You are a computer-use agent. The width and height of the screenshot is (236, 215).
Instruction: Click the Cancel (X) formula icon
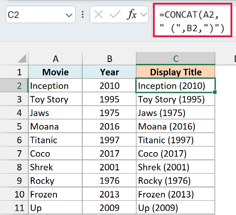tap(98, 15)
